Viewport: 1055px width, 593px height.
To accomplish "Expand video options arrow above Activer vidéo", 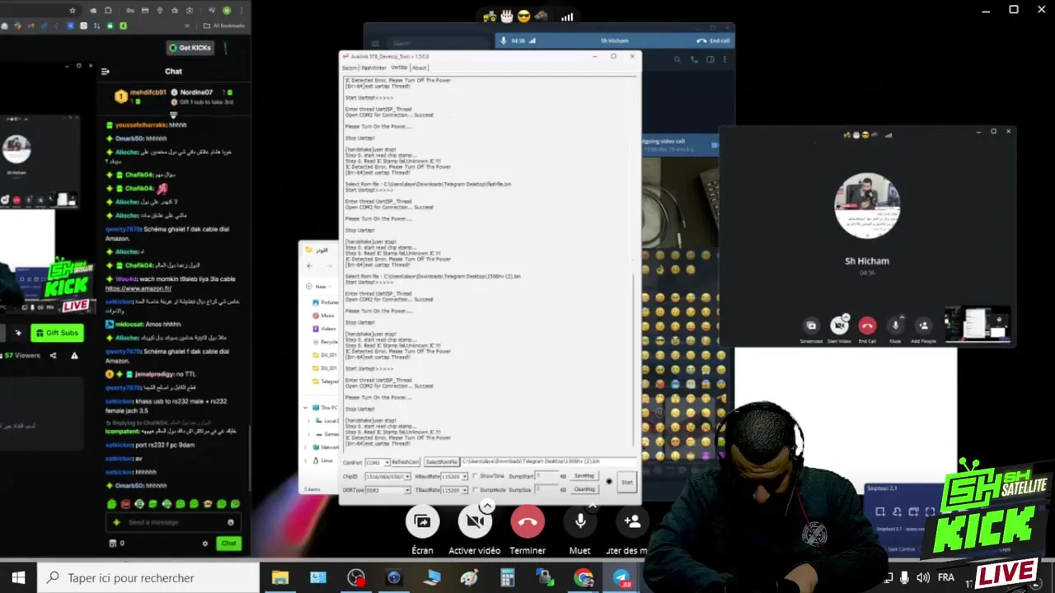I will point(487,506).
